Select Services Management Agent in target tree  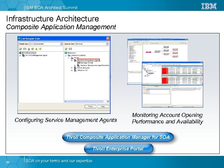(36, 55)
